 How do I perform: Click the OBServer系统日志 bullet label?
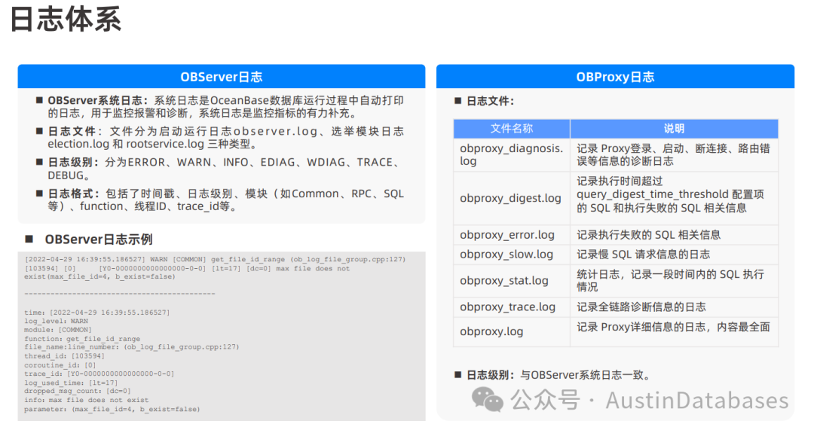coord(98,101)
